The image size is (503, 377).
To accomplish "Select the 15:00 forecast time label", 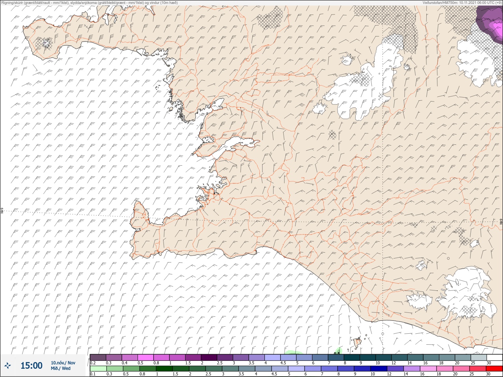I will (x=31, y=366).
